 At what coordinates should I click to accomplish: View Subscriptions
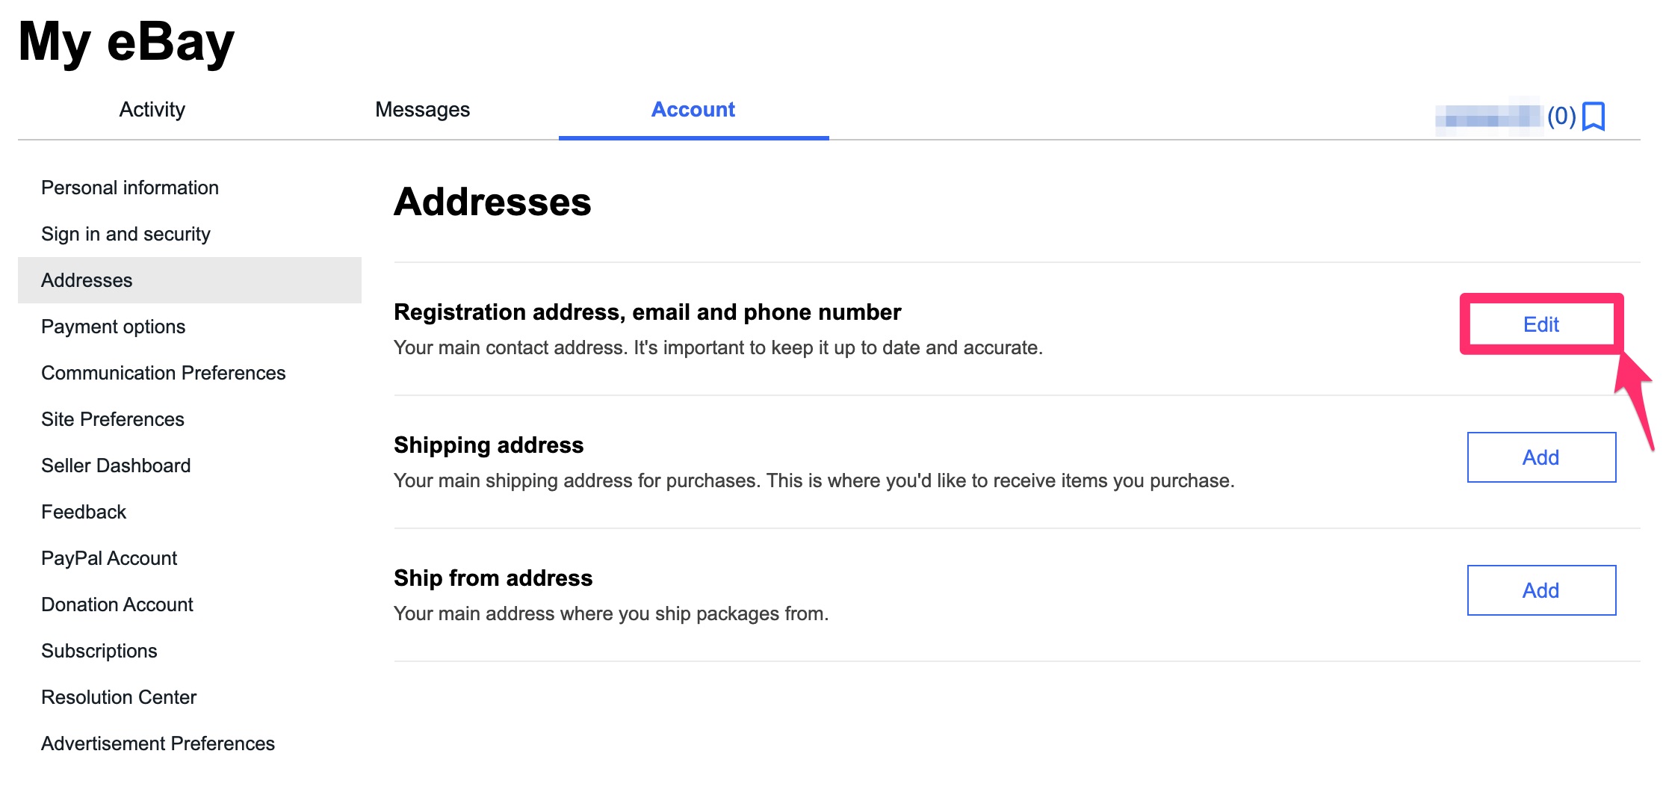pyautogui.click(x=99, y=651)
